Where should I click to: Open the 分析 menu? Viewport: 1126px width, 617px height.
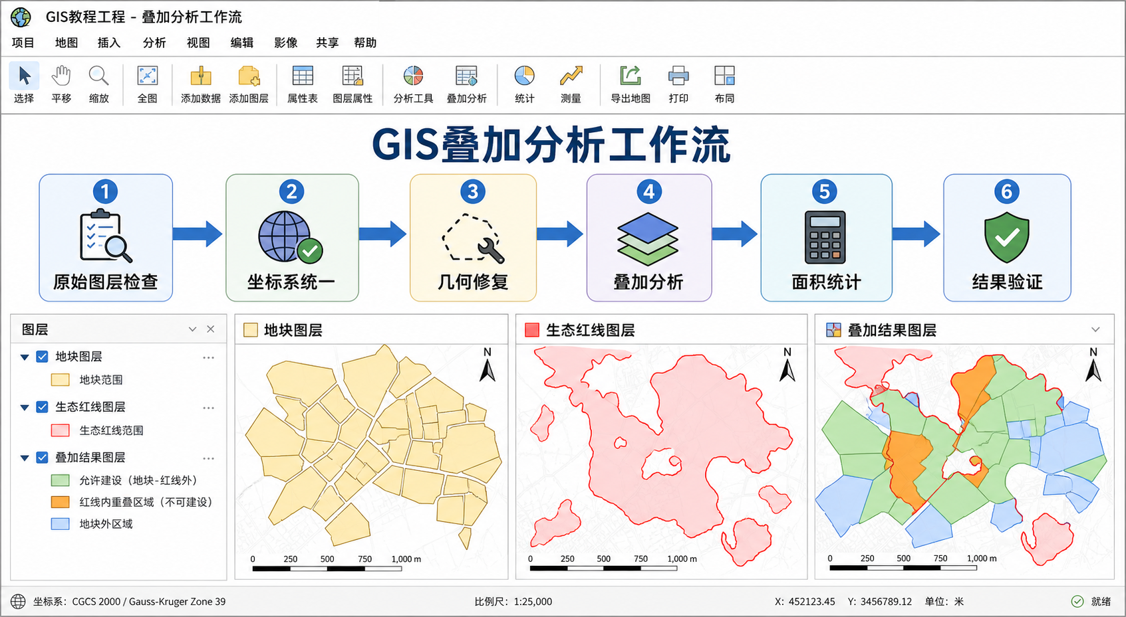[x=154, y=43]
